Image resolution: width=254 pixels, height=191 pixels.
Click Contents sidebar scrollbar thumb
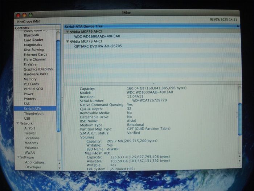(x=58, y=86)
